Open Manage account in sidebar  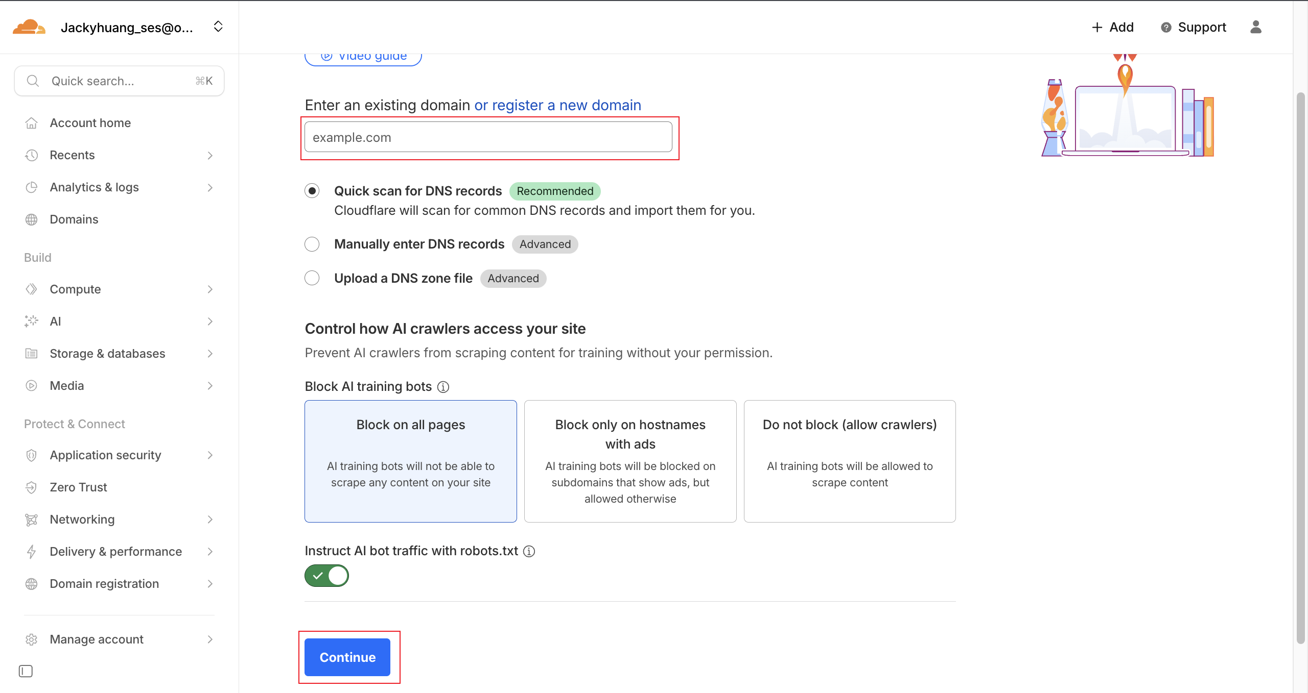97,639
